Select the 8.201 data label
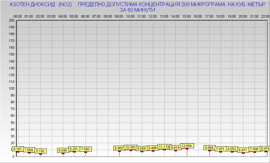The height and width of the screenshot is (163, 270). pyautogui.click(x=74, y=149)
